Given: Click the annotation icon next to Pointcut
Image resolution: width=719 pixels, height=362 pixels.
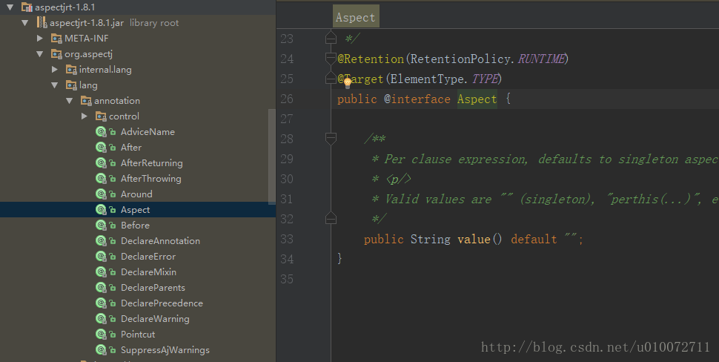Looking at the screenshot, I should pyautogui.click(x=101, y=334).
